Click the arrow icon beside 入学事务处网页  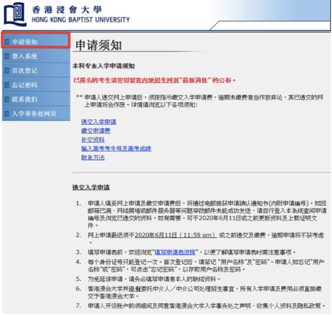[7, 114]
